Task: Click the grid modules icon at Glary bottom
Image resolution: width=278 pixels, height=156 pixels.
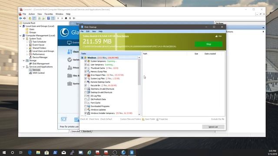Action: point(76,120)
